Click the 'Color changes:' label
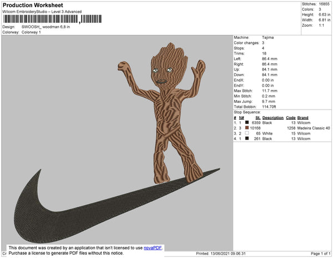Image resolution: width=333 pixels, height=258 pixels. coord(246,43)
